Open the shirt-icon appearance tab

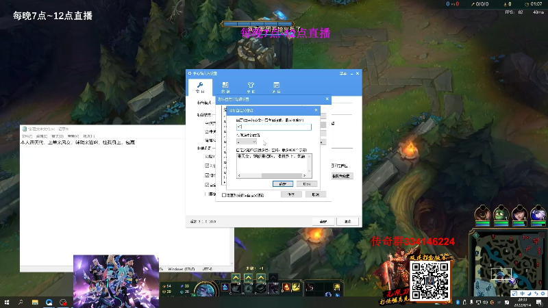[x=251, y=87]
